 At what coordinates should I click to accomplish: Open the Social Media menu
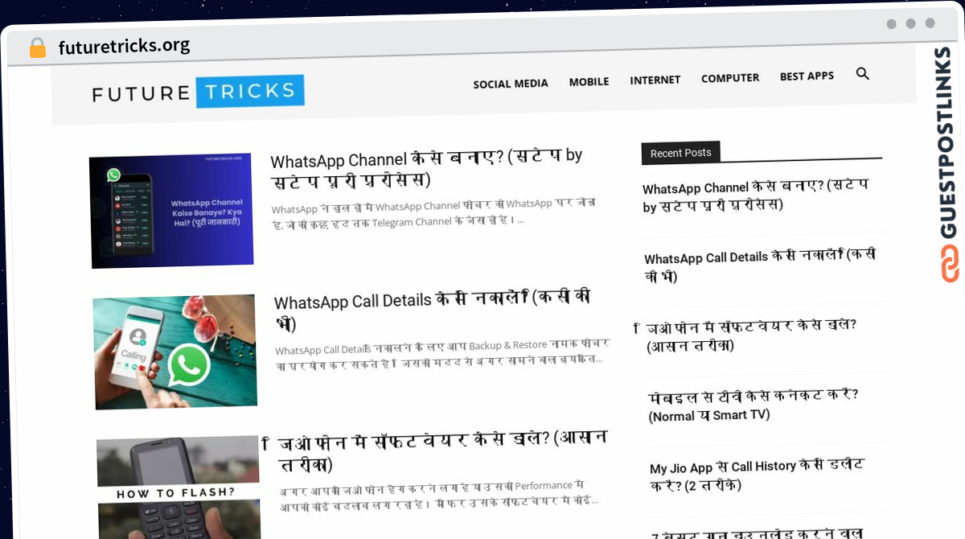tap(511, 83)
